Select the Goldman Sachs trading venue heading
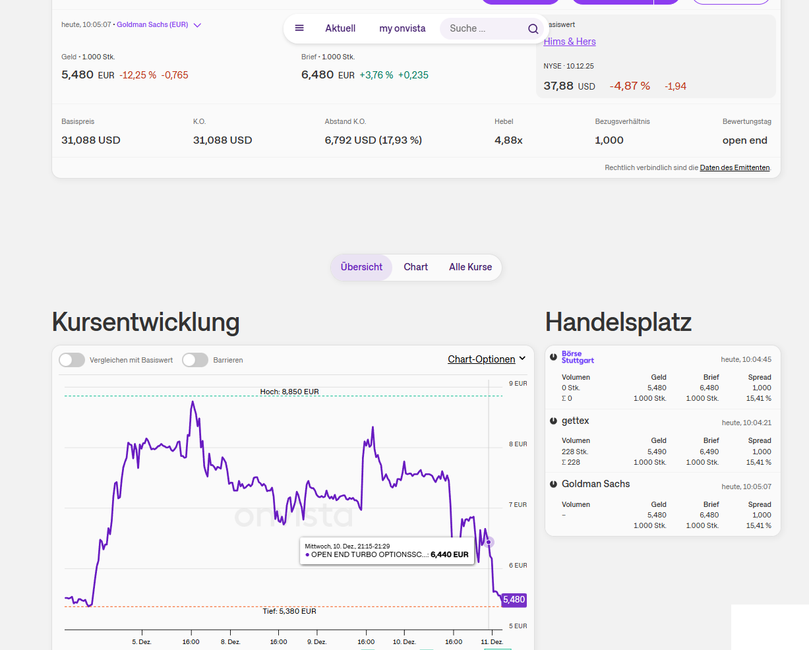The width and height of the screenshot is (809, 650). pyautogui.click(x=596, y=484)
